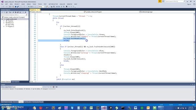Open the .NET REFLECTOR menu
The image size is (196, 110).
[53, 4]
